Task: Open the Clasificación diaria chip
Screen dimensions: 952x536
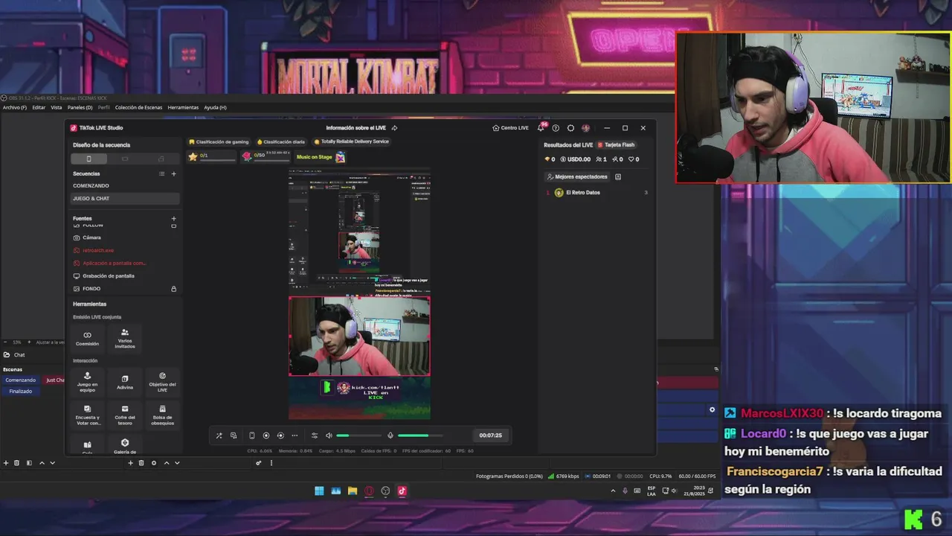Action: coord(281,141)
